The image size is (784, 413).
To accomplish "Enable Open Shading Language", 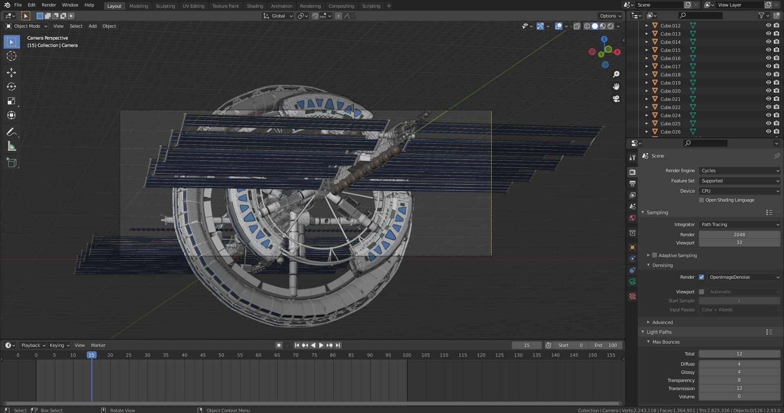I will [702, 200].
